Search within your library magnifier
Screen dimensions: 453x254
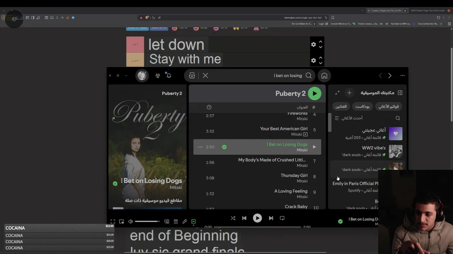pos(398,118)
